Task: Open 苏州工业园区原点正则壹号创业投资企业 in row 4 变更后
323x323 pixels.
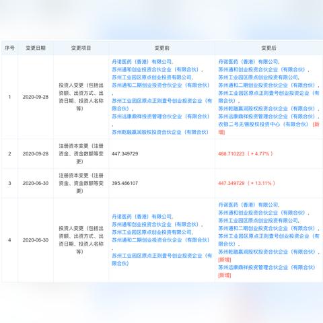Action: (x=268, y=240)
